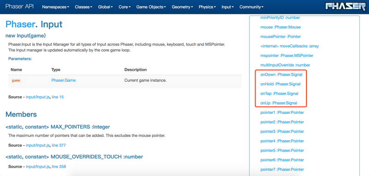
Task: Click the 'Type' table column header
Action: point(56,69)
